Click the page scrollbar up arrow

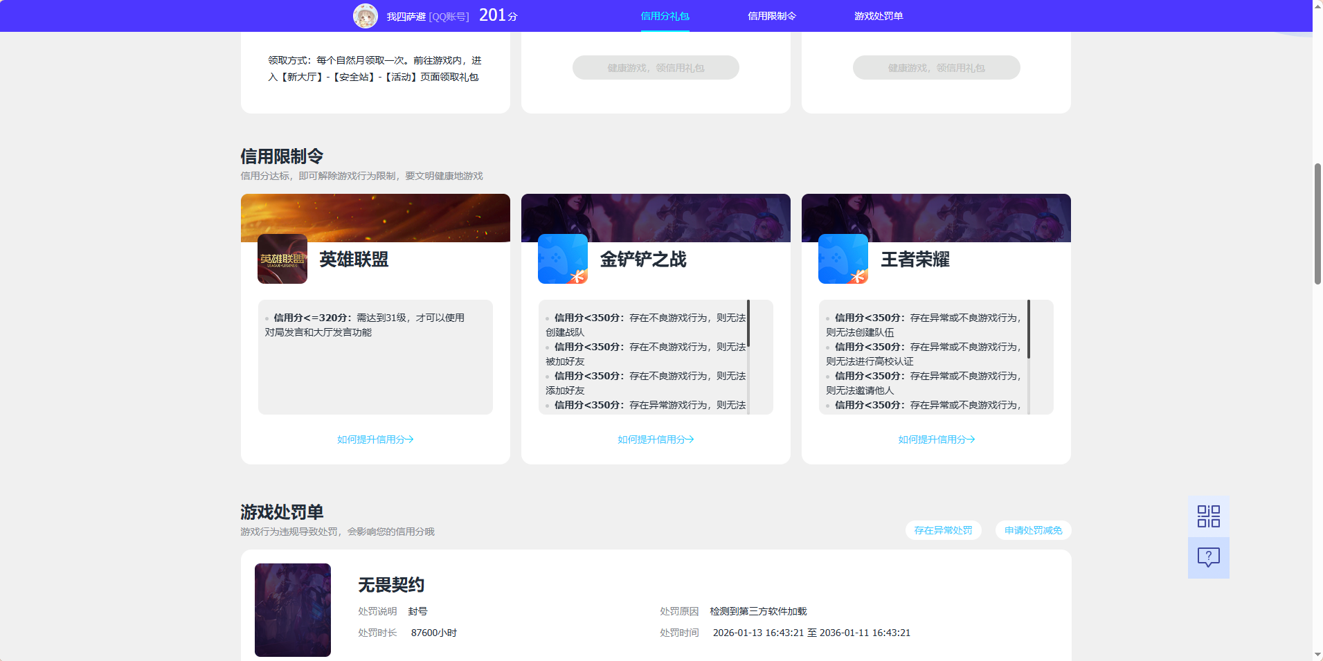click(1317, 6)
